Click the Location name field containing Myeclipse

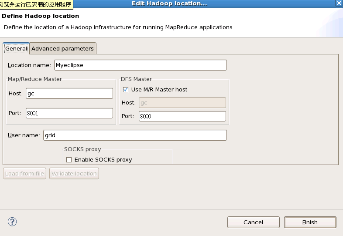(140, 65)
